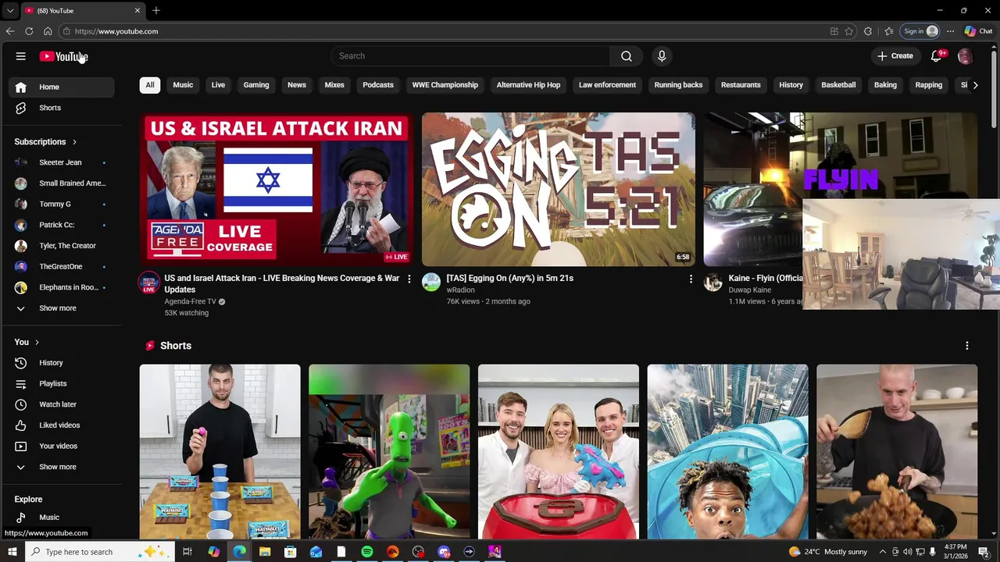Open Spotify from the taskbar

tap(367, 552)
